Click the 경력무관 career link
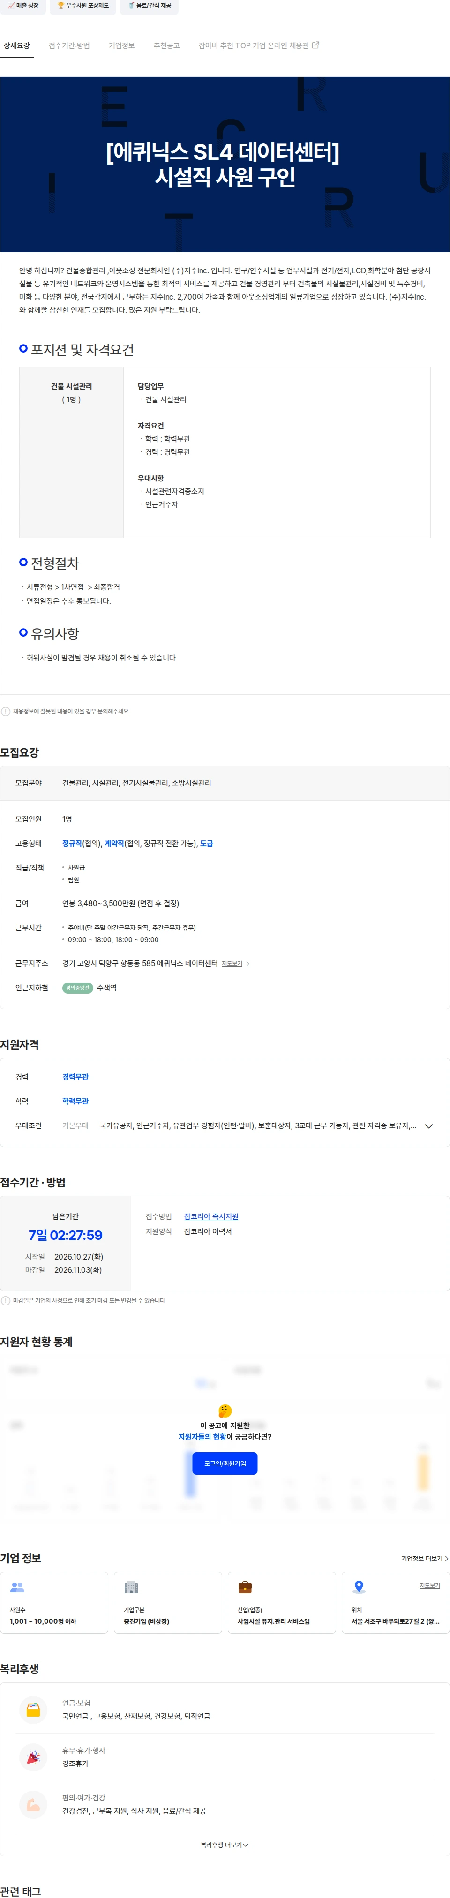The height and width of the screenshot is (1898, 450). (x=75, y=1077)
